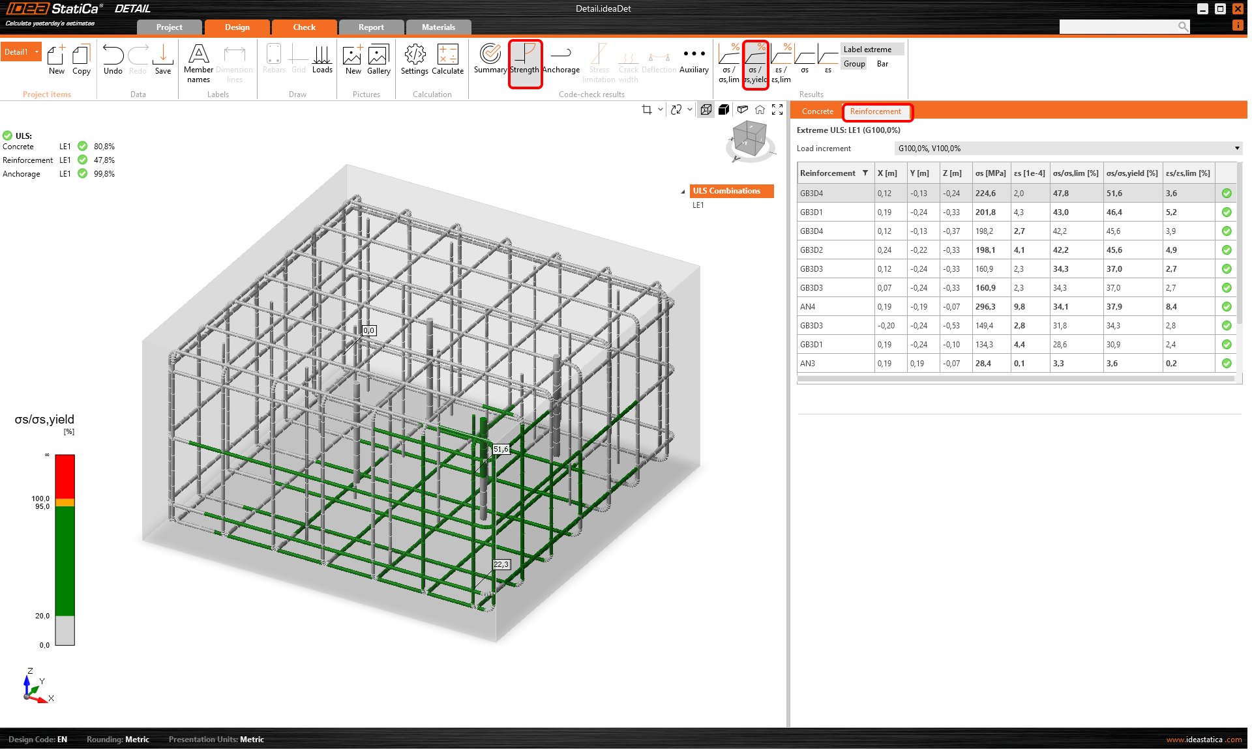
Task: Reset the view with the home icon
Action: pyautogui.click(x=760, y=109)
